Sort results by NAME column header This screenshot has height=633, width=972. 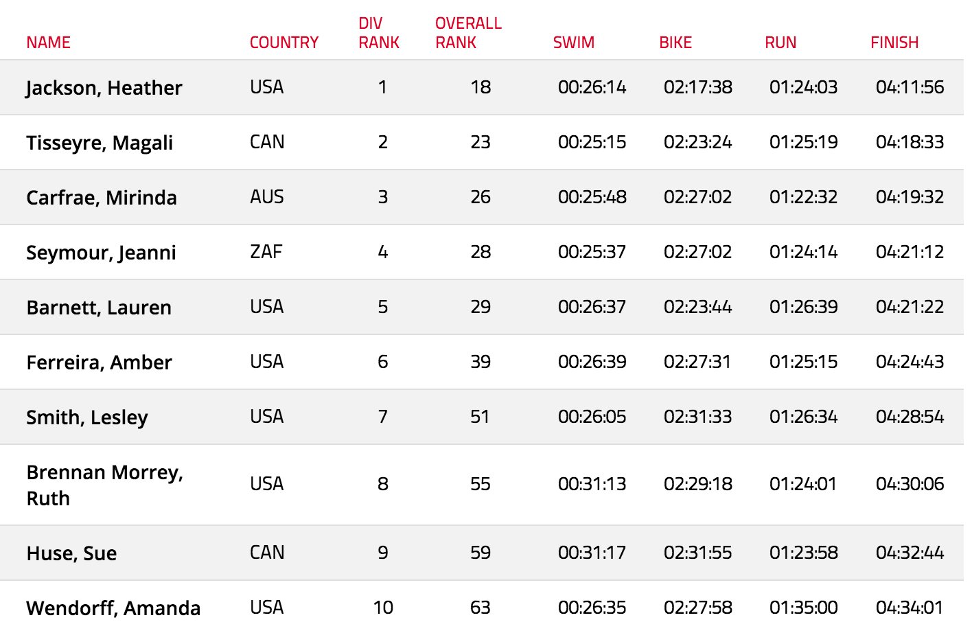(x=48, y=43)
